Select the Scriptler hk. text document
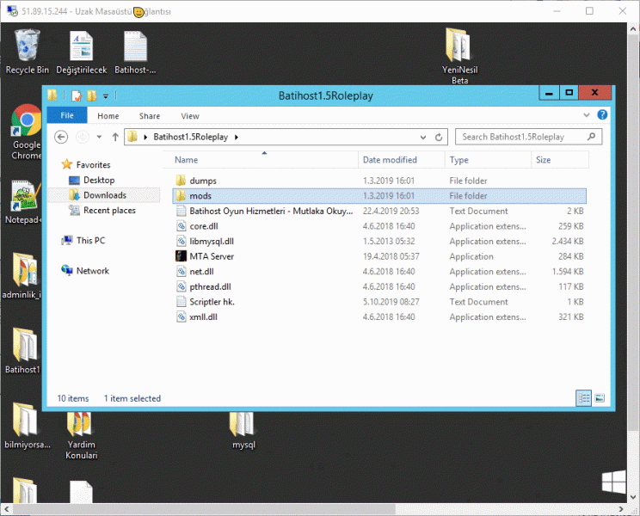Image resolution: width=640 pixels, height=516 pixels. click(379, 302)
